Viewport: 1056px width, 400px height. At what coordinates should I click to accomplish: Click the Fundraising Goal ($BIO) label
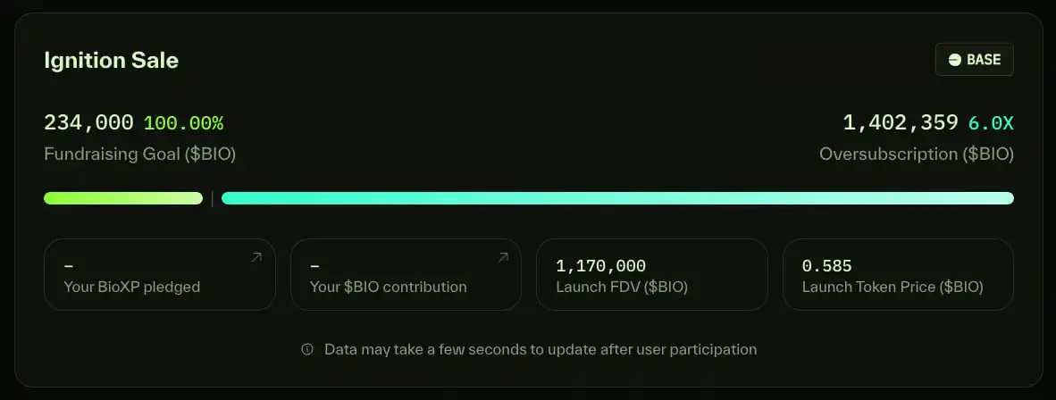(x=140, y=154)
